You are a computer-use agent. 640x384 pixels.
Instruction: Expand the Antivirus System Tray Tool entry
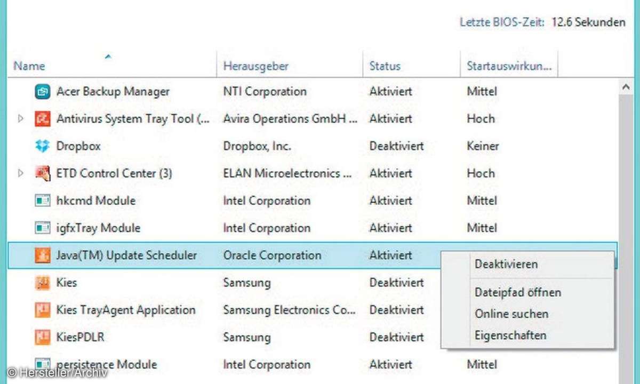click(21, 119)
